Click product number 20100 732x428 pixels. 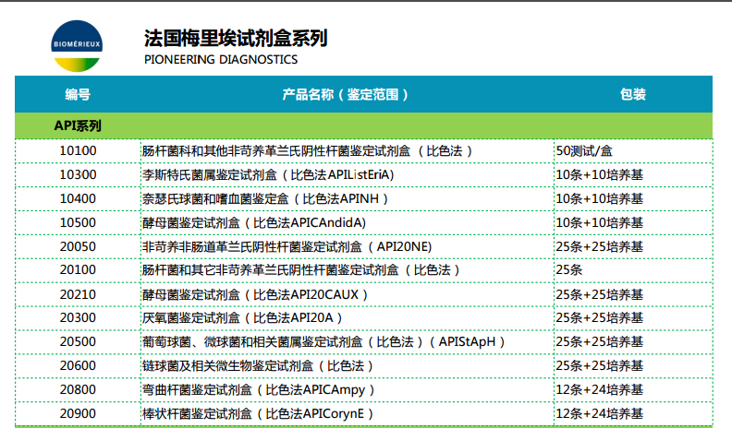pyautogui.click(x=78, y=269)
